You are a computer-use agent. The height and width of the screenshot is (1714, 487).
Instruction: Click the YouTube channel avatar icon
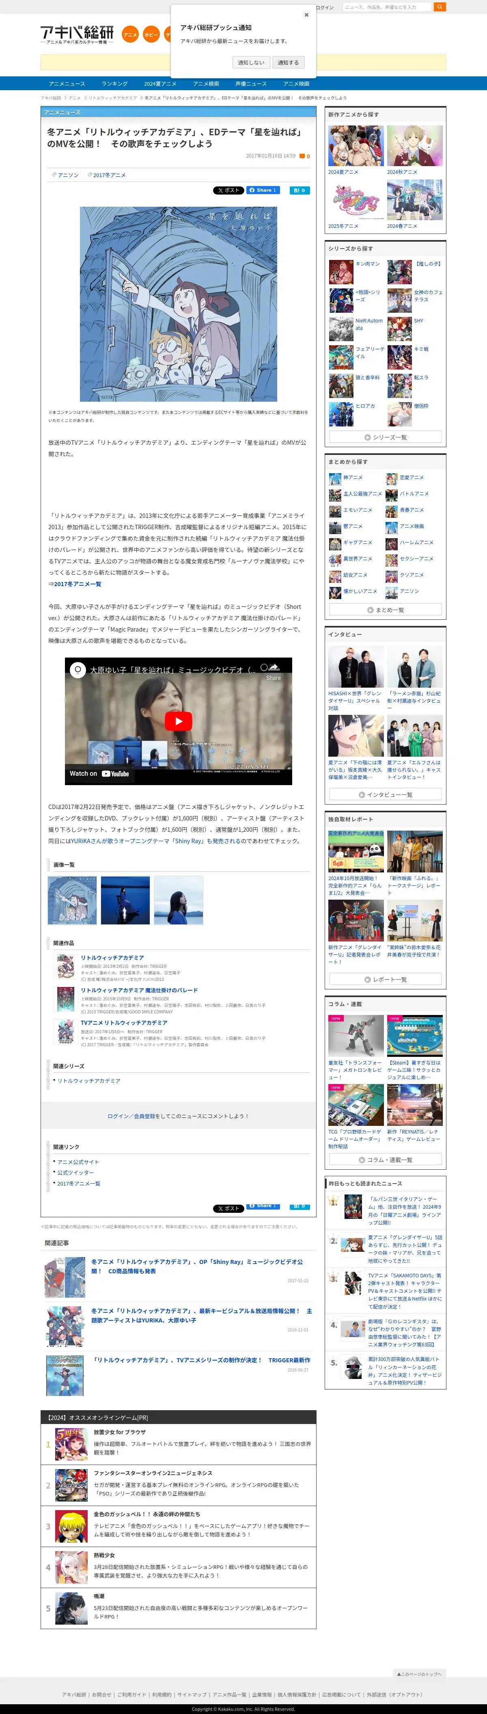(78, 670)
